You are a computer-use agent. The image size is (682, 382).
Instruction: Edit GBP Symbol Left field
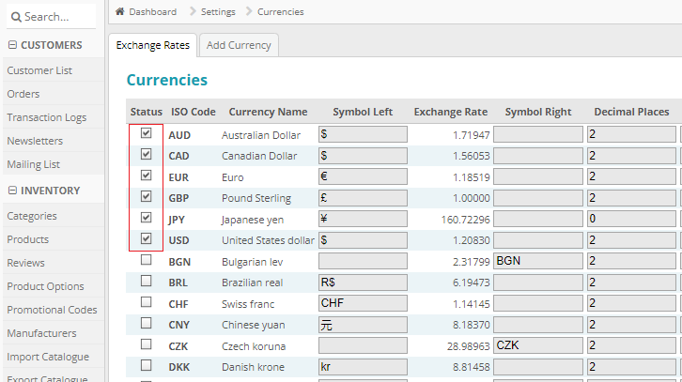pyautogui.click(x=363, y=198)
